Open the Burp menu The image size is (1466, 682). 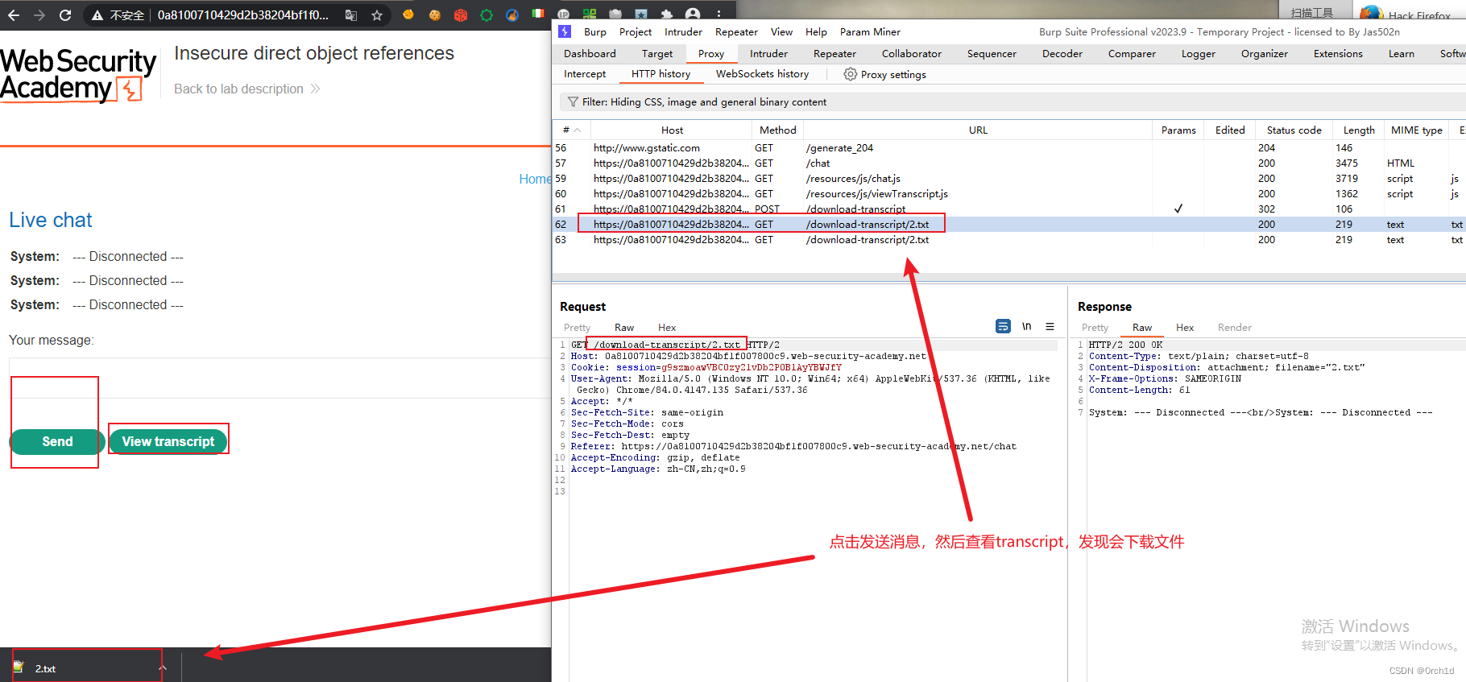click(595, 32)
